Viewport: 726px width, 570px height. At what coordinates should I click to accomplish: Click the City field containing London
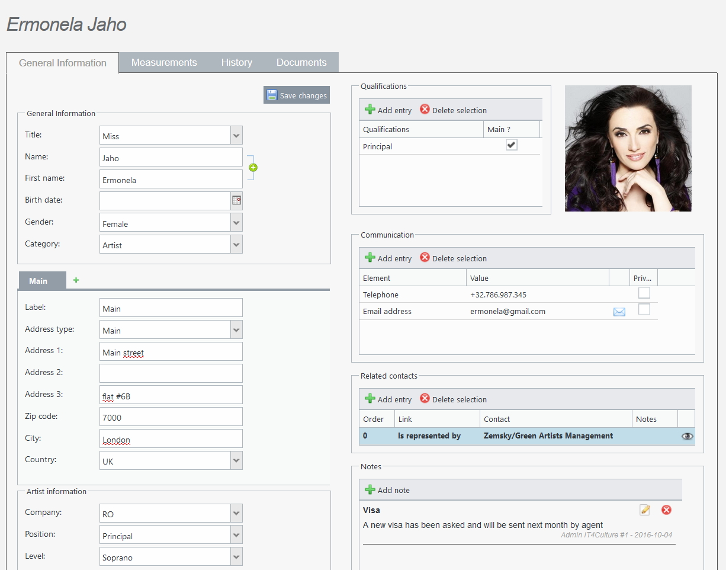click(171, 438)
